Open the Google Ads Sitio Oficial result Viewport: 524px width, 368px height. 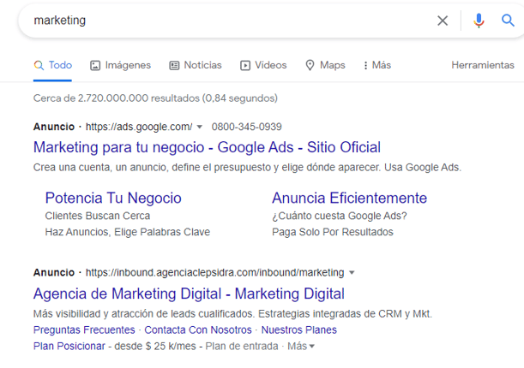pyautogui.click(x=207, y=147)
